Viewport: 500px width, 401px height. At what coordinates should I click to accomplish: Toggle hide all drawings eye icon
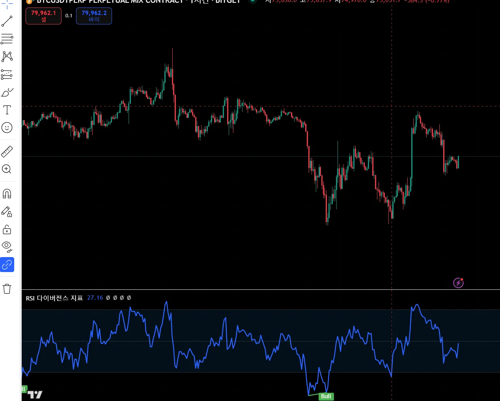pos(7,247)
